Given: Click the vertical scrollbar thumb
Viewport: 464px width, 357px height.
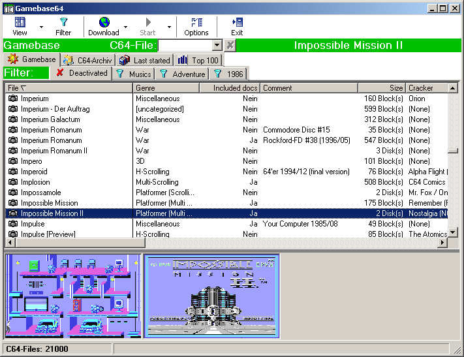Looking at the screenshot, I should pos(453,151).
